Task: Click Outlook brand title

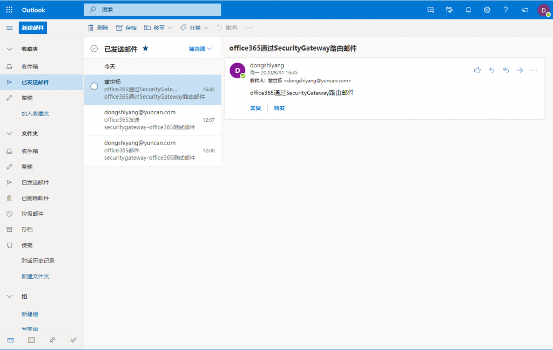Action: [x=33, y=10]
